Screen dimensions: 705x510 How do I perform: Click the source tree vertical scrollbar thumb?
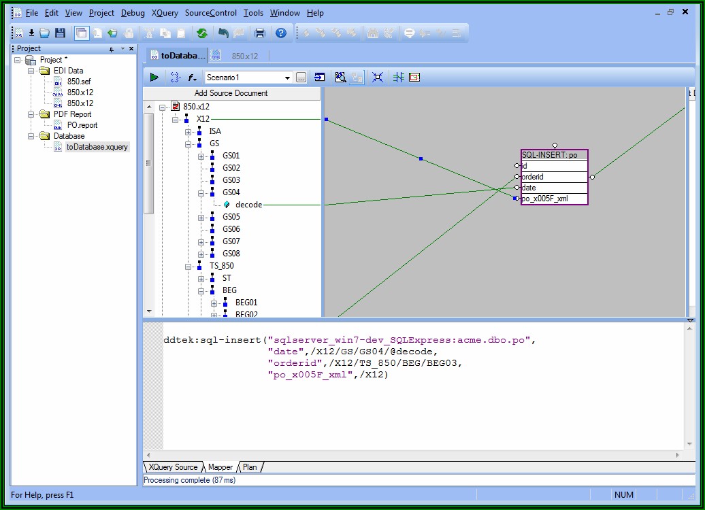(148, 163)
